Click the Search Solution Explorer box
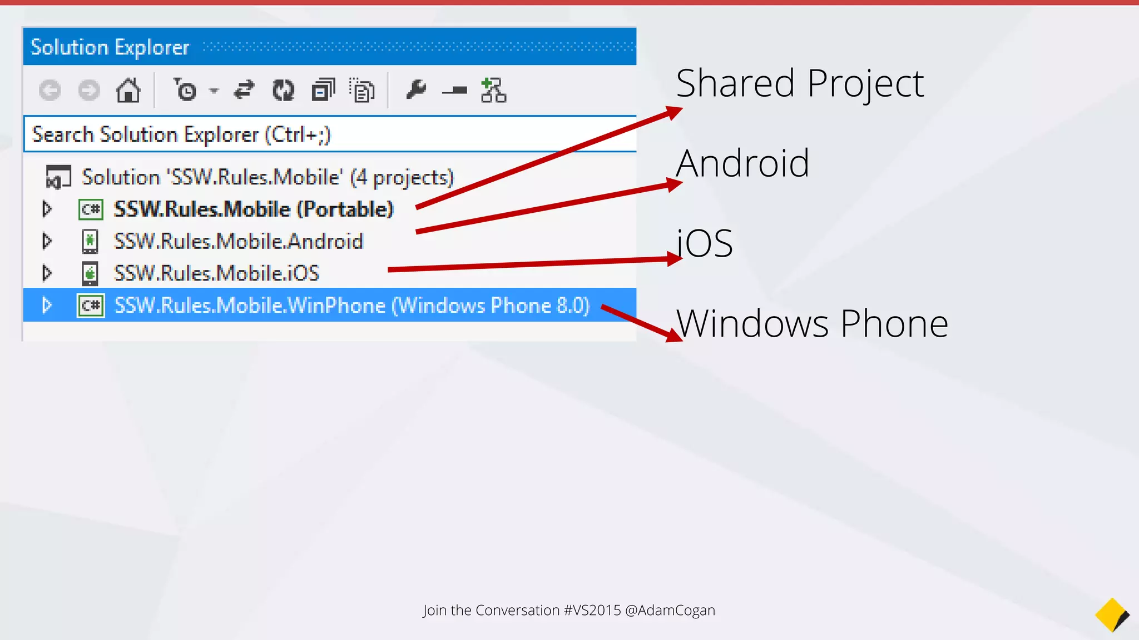The height and width of the screenshot is (640, 1139). [330, 134]
